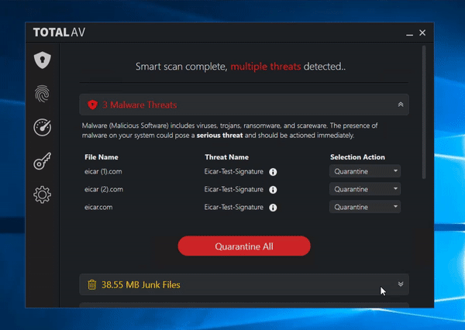Expand the 38.55 MB Junk Files section

click(400, 284)
